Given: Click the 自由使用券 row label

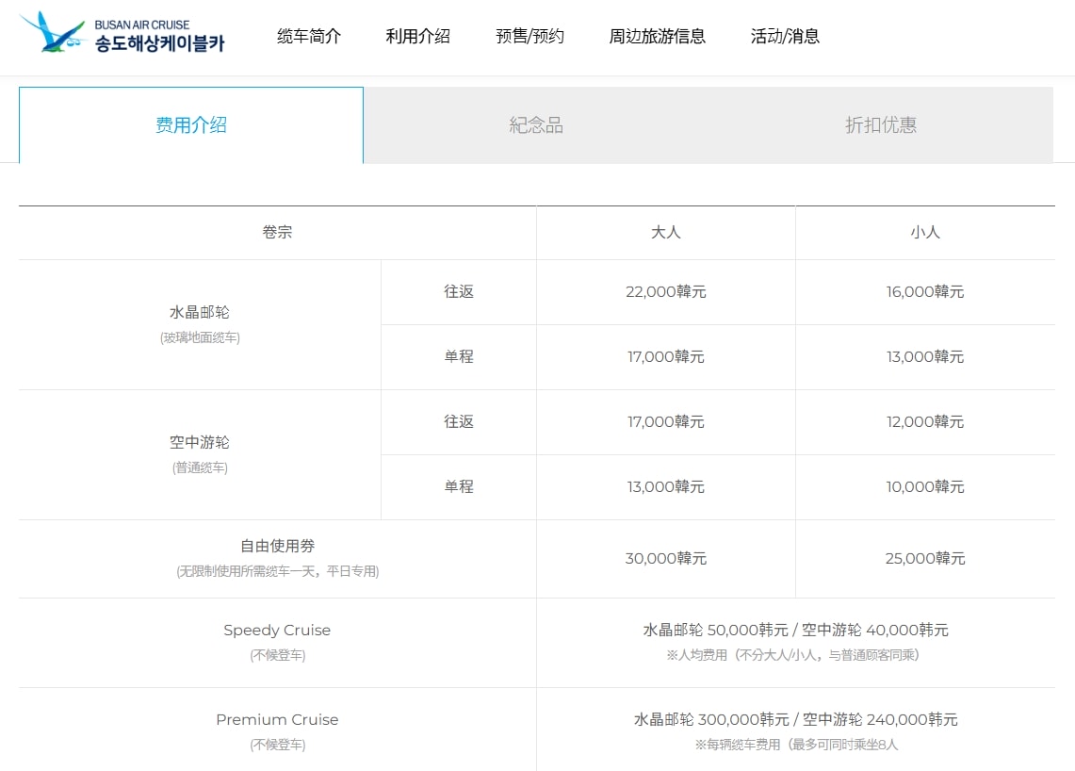Looking at the screenshot, I should 278,546.
